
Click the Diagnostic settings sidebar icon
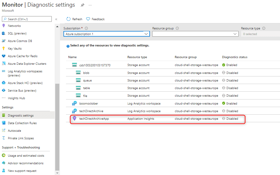(x=3, y=115)
